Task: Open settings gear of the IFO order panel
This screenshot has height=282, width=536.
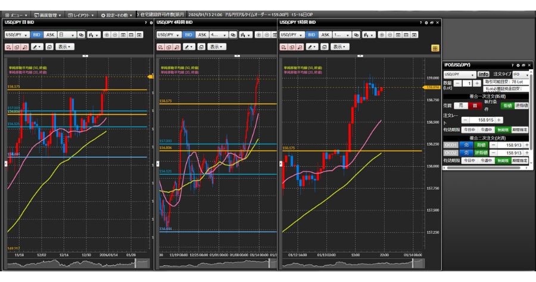Action: point(517,64)
